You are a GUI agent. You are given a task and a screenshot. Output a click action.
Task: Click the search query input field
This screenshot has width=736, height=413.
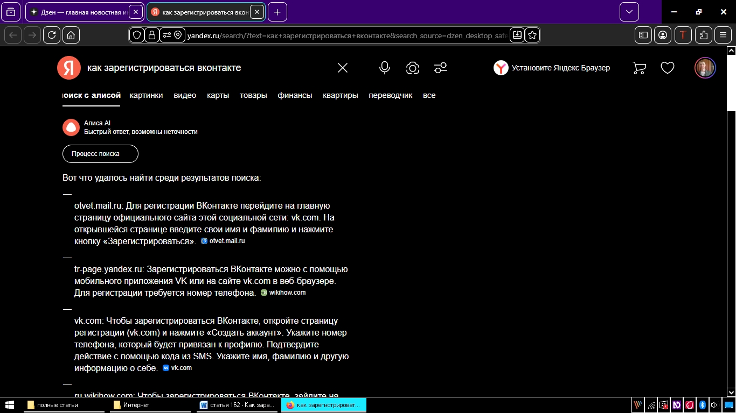tap(205, 68)
